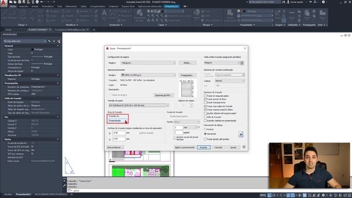Select Vertical drawing orientation
Image resolution: width=352 pixels, height=198 pixels.
click(x=205, y=129)
